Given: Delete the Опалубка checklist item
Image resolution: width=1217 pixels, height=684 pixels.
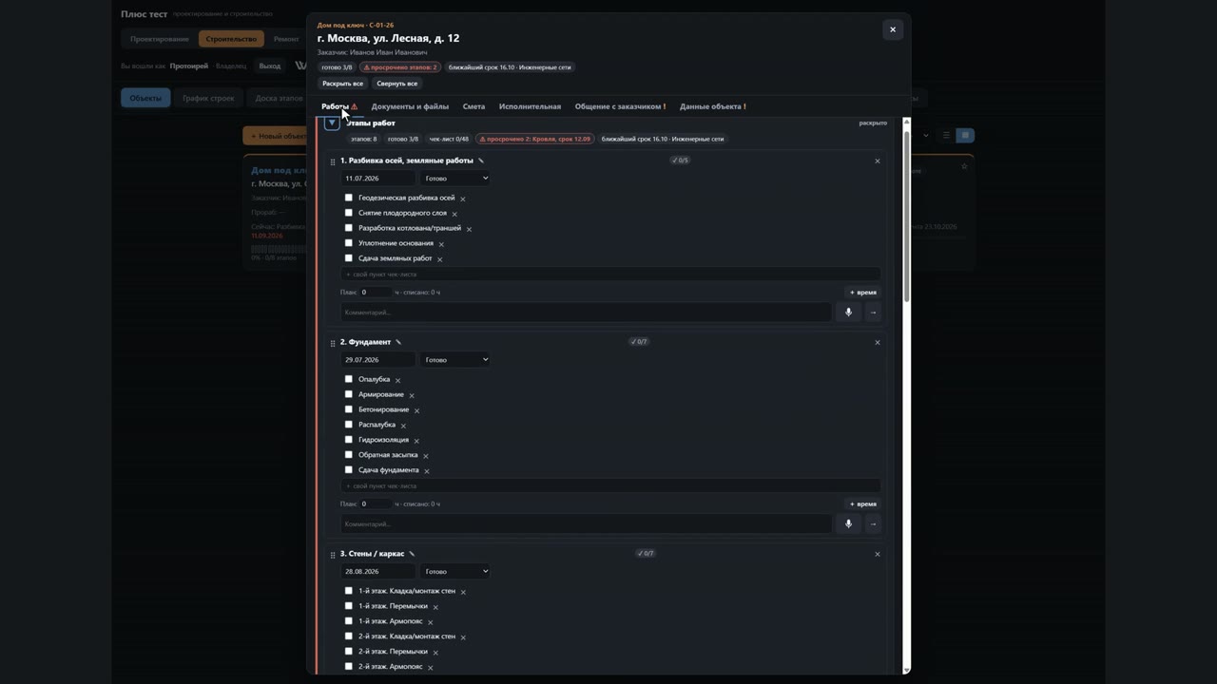Looking at the screenshot, I should (x=397, y=380).
